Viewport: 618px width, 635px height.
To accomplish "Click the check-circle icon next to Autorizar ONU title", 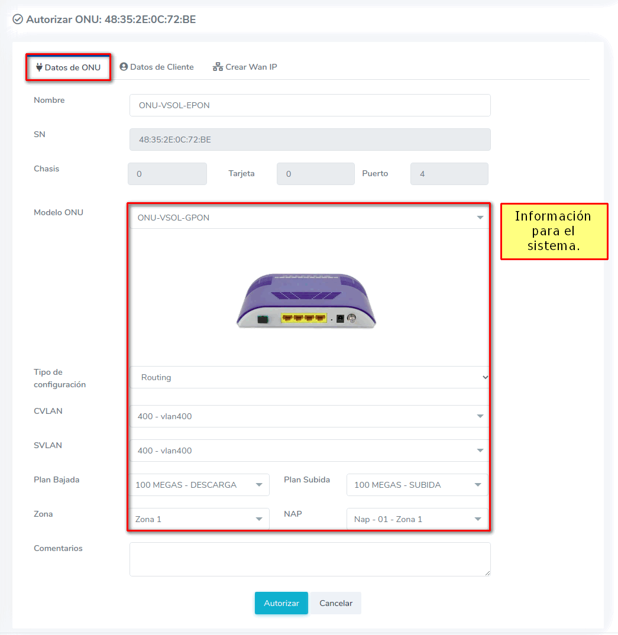I will [x=18, y=20].
